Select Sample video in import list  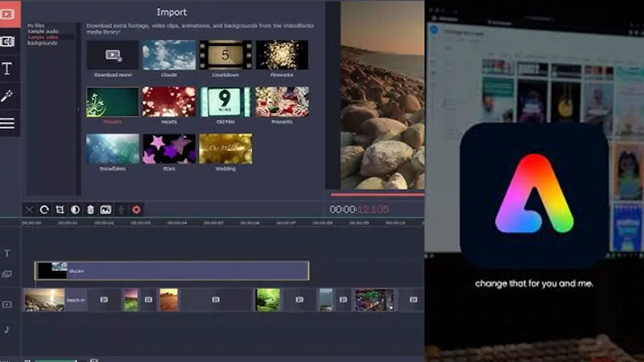click(42, 37)
